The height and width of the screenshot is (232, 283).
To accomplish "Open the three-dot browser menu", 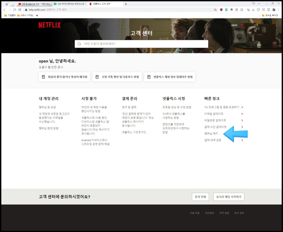I will tap(279, 10).
